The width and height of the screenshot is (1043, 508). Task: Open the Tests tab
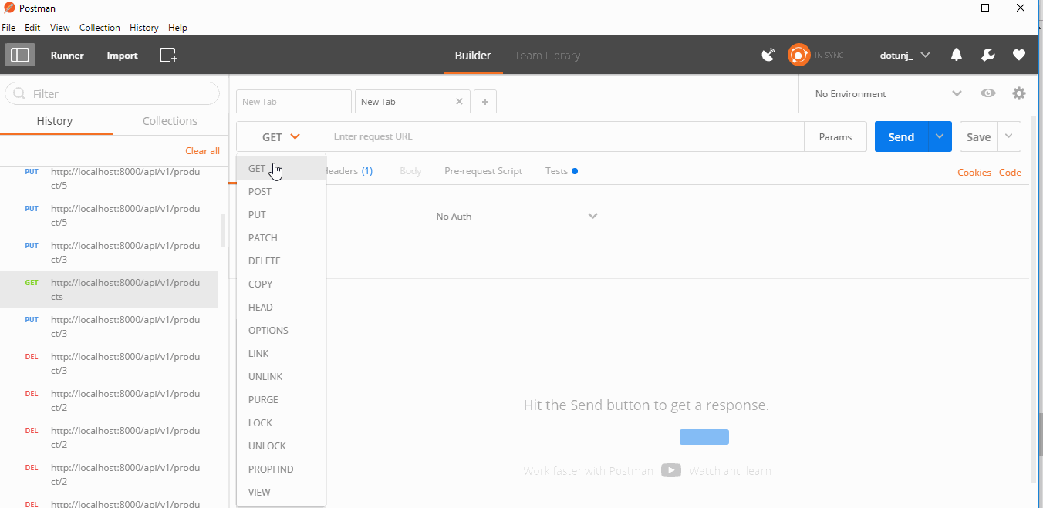tap(561, 171)
